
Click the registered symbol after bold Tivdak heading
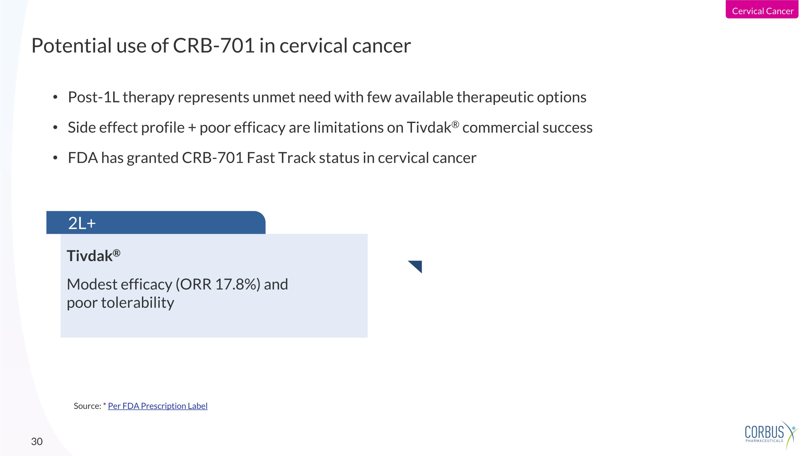(117, 253)
